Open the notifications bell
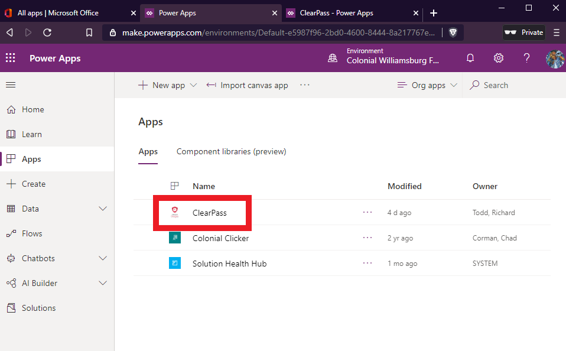Image resolution: width=566 pixels, height=351 pixels. (x=470, y=58)
